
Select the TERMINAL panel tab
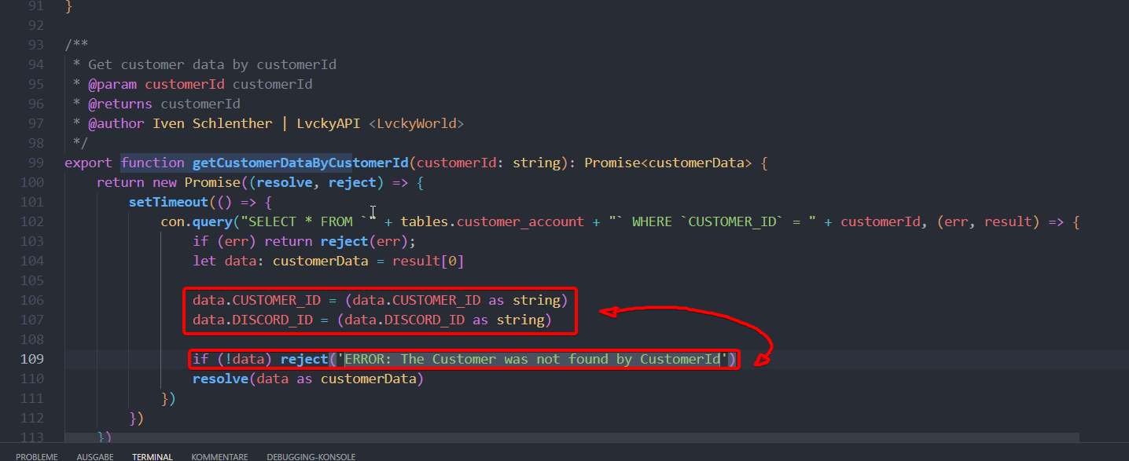[152, 456]
